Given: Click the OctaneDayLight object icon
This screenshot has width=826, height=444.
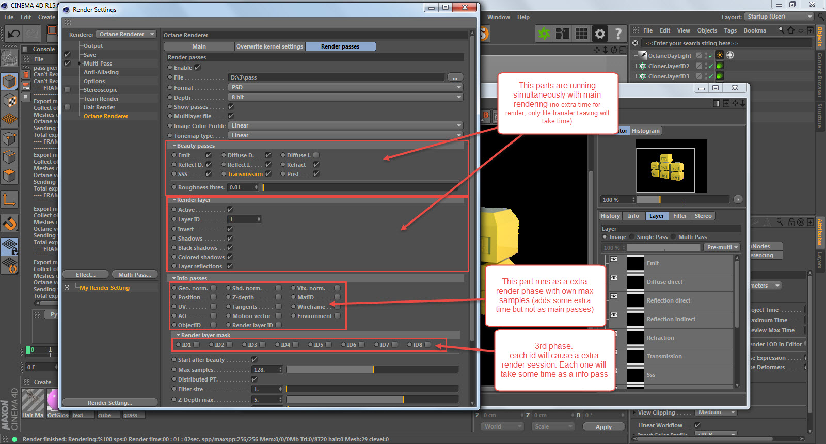Looking at the screenshot, I should 643,55.
